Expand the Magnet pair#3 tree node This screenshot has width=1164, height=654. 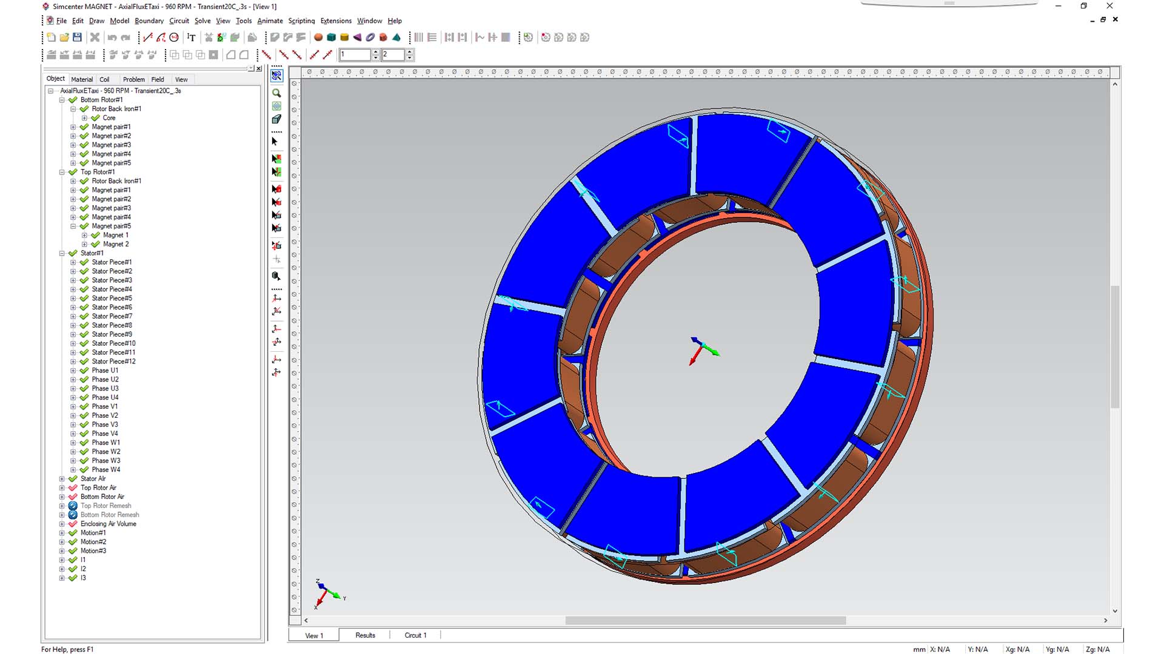(72, 145)
